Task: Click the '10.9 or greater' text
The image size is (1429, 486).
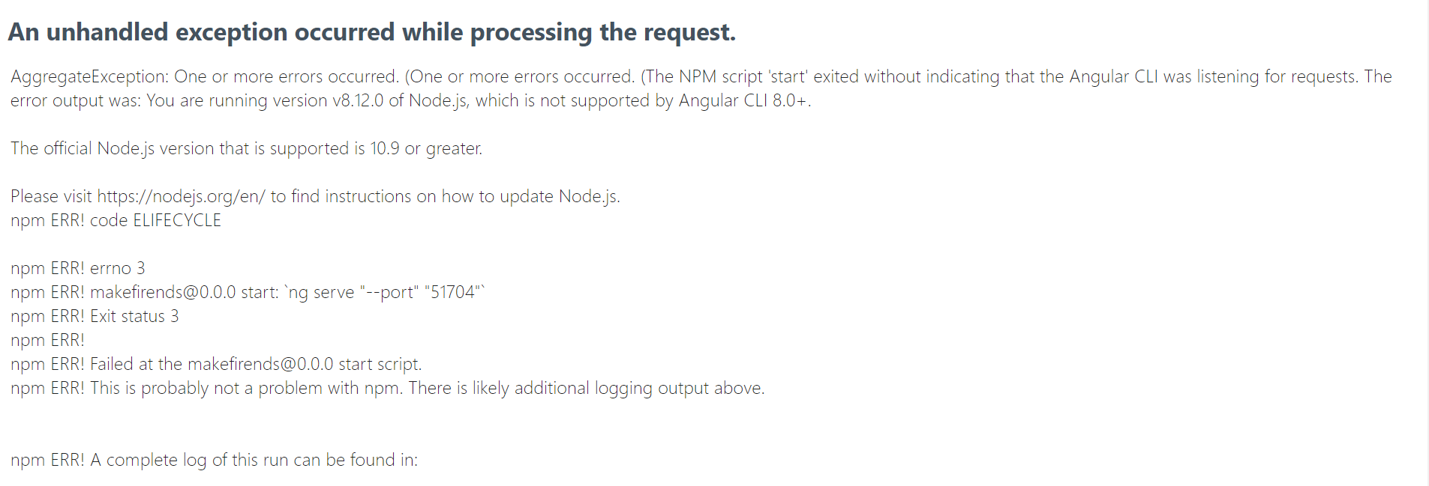Action: pos(425,148)
